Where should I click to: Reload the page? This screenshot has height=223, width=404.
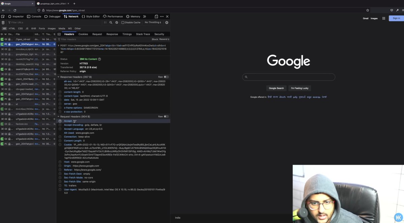point(15,10)
